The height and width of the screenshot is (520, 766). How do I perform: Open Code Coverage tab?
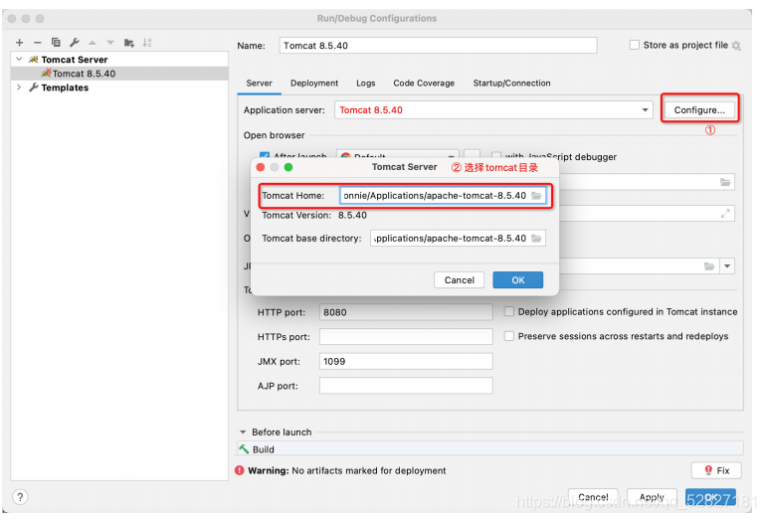click(424, 83)
